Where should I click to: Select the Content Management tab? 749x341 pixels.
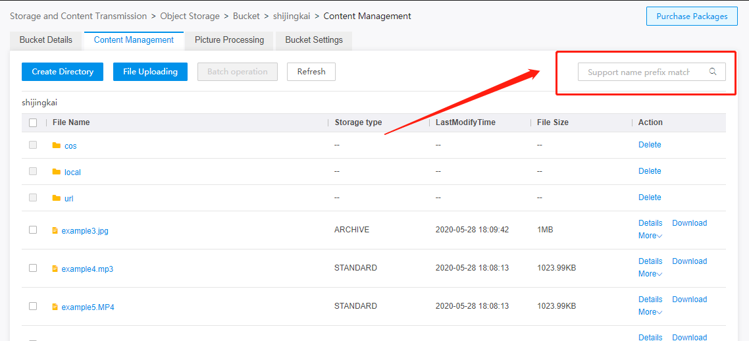(x=134, y=40)
